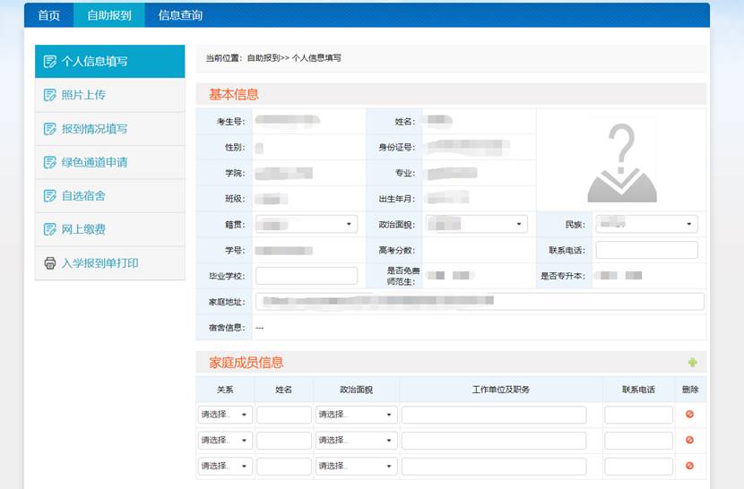
Task: Open 报到情况填写 in the sidebar
Action: coord(94,129)
